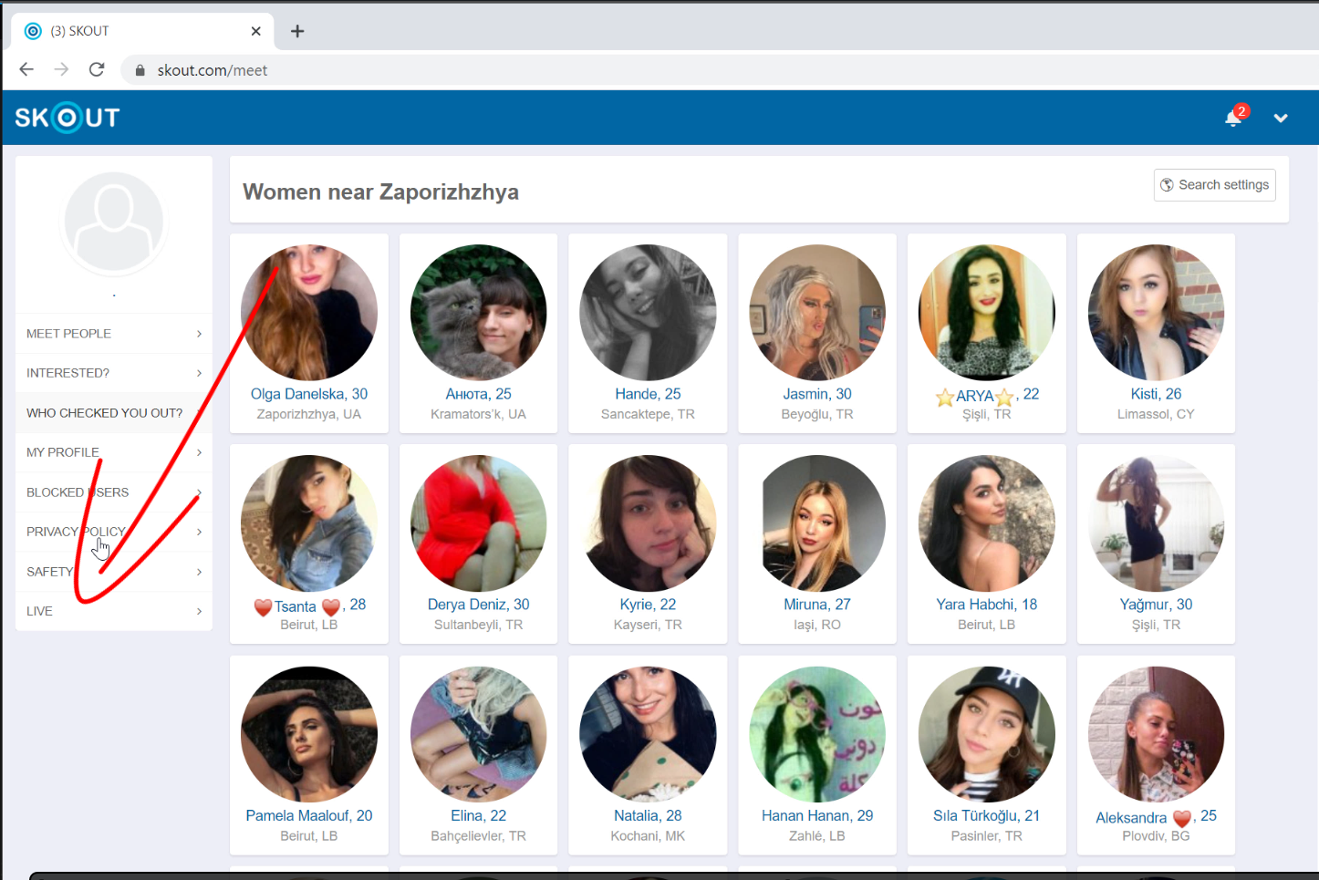Select BLOCKED USERS in the sidebar

click(78, 492)
